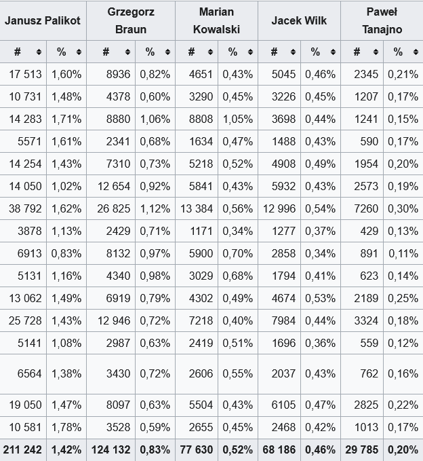Click the 26 825 votes cell
The height and width of the screenshot is (461, 423).
(x=113, y=209)
